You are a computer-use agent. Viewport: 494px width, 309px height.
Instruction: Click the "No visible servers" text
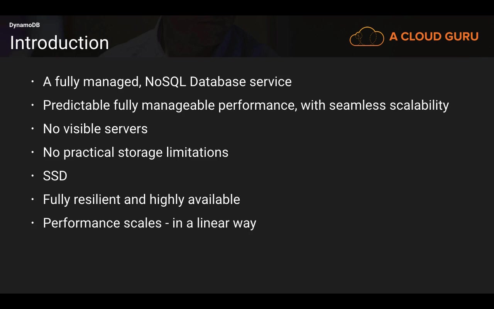(x=95, y=129)
